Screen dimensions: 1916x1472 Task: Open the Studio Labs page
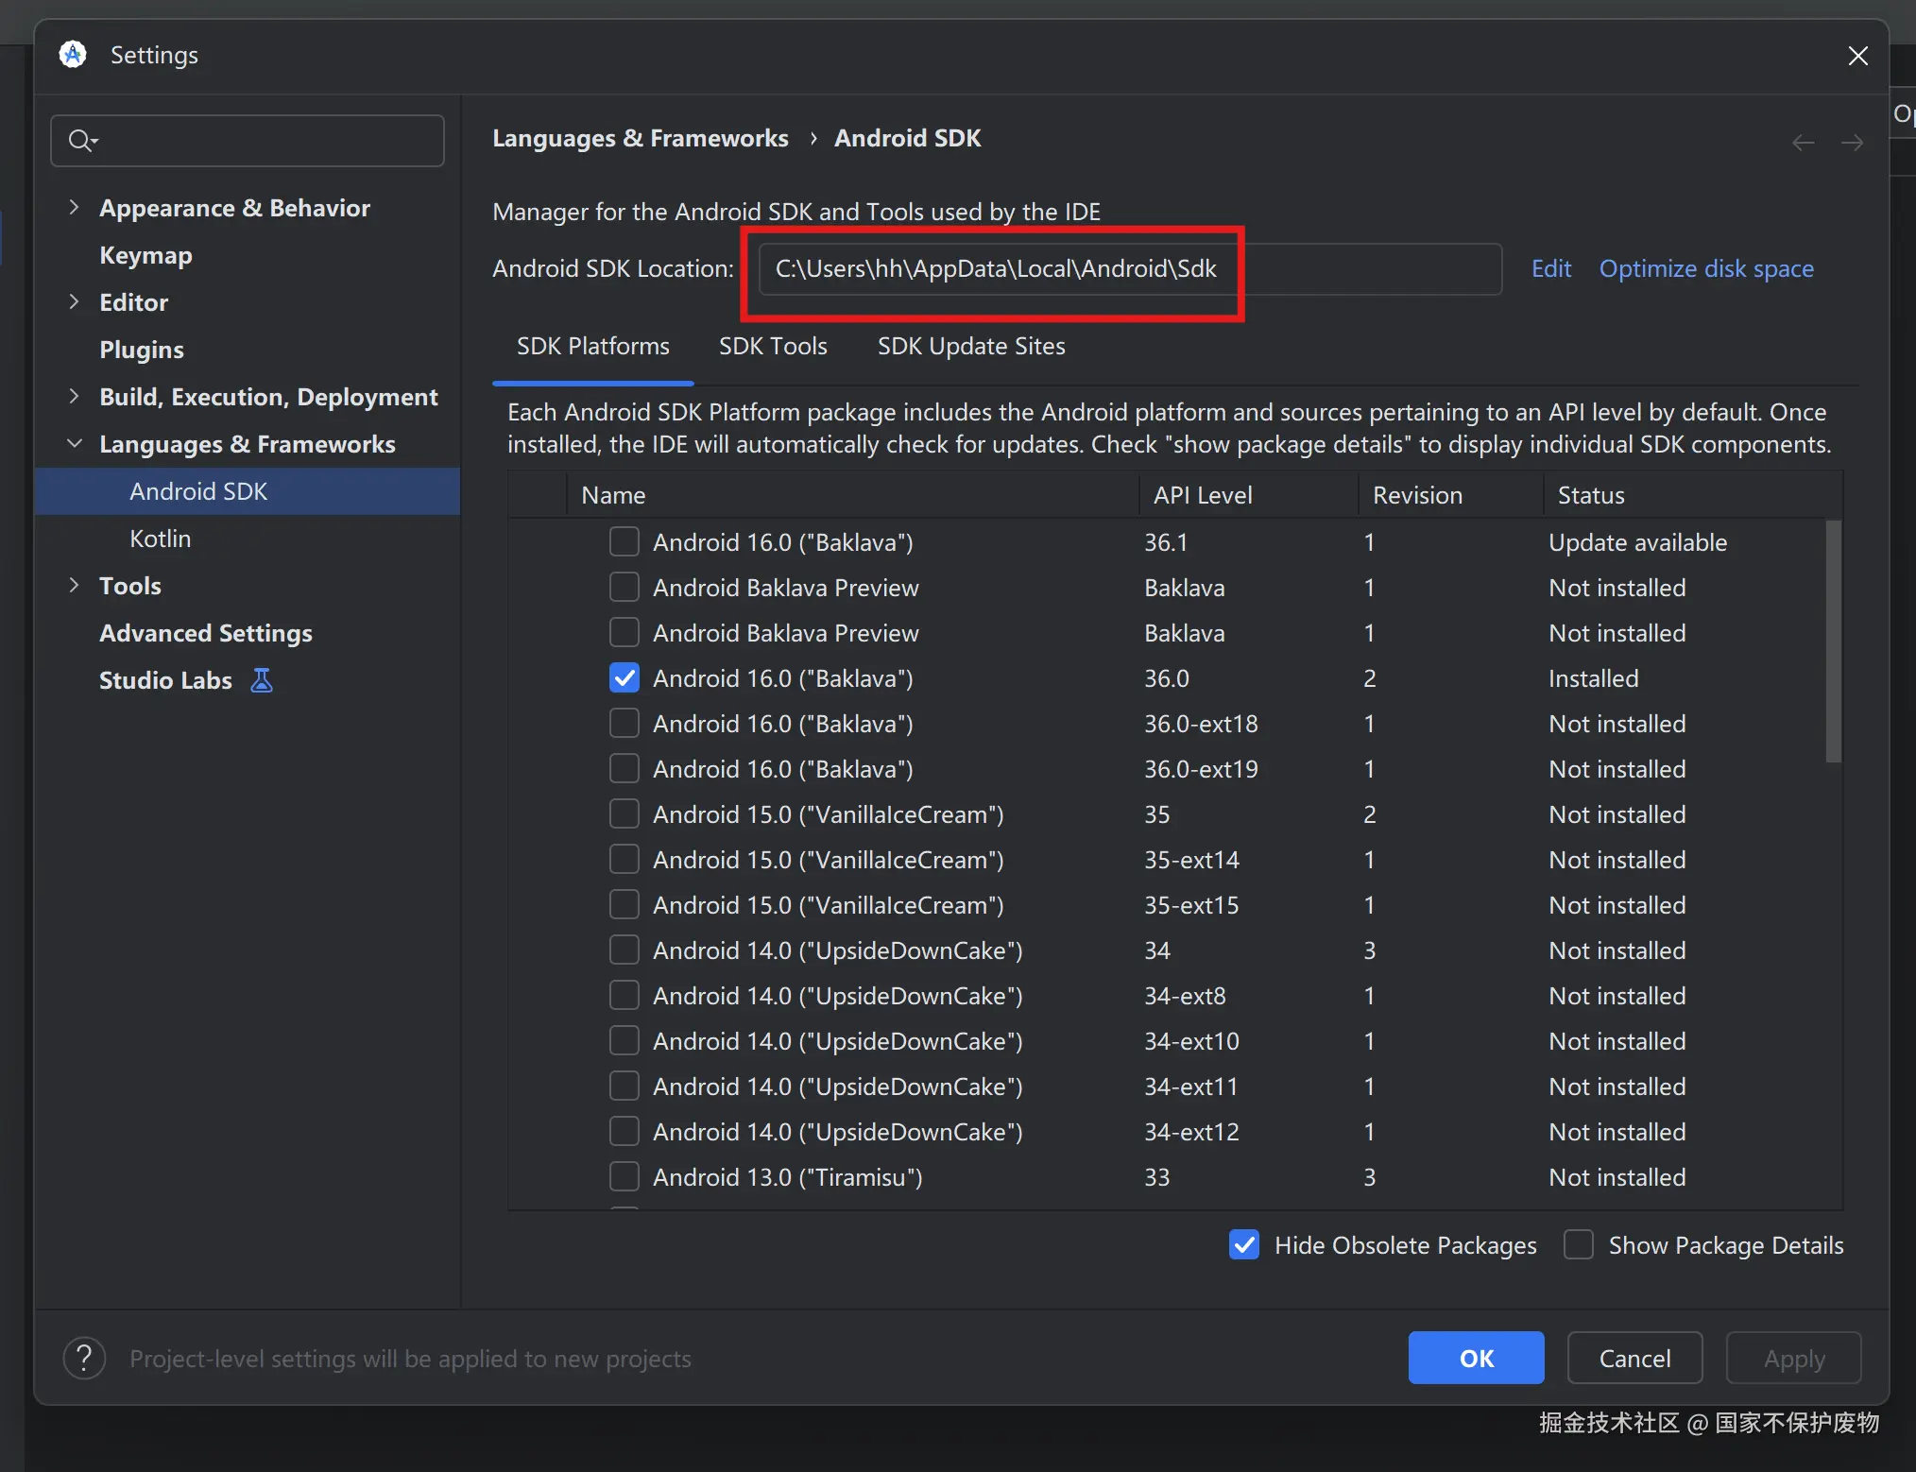click(x=165, y=680)
